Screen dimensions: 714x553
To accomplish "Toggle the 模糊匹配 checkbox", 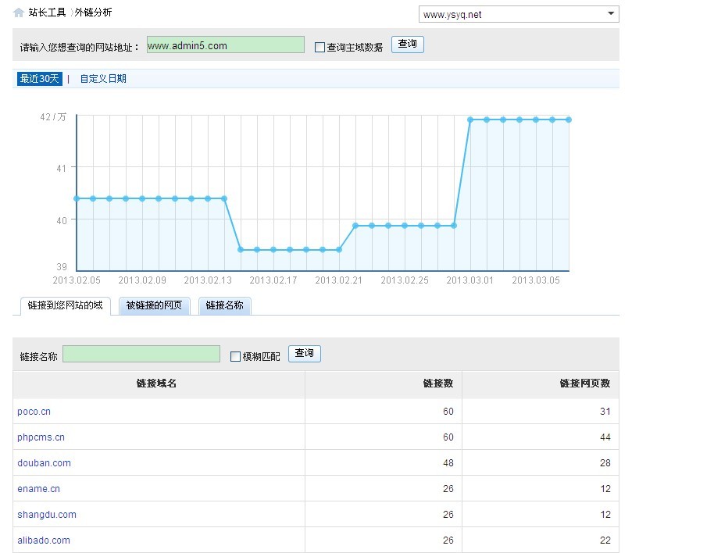I will (x=235, y=357).
